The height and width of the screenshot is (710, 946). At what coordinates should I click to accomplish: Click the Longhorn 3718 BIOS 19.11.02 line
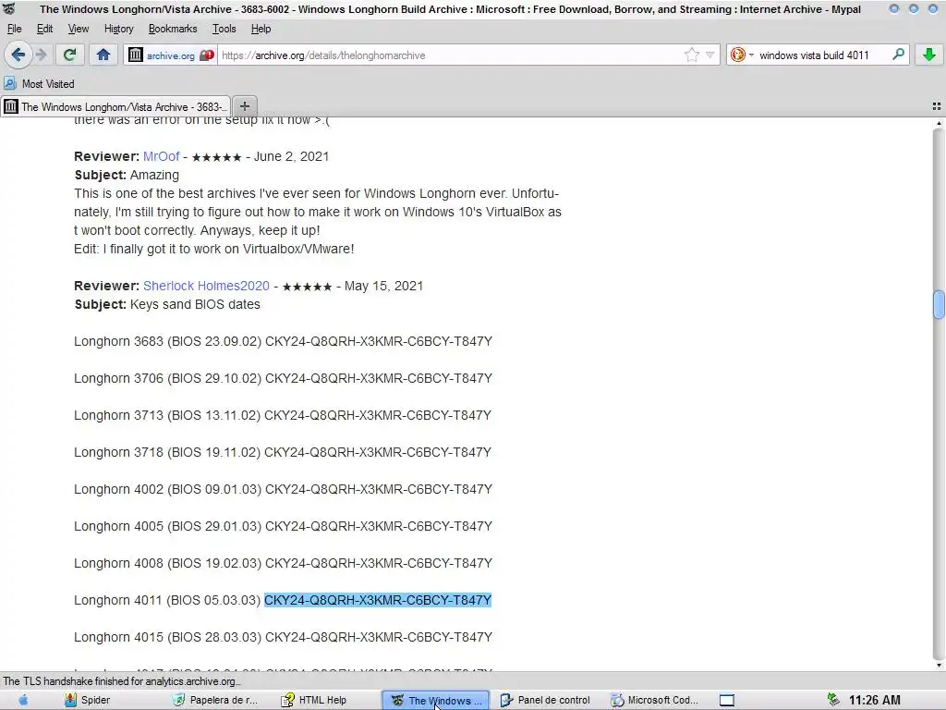(x=283, y=452)
